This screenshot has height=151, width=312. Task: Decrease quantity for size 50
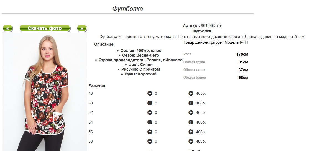point(150,103)
